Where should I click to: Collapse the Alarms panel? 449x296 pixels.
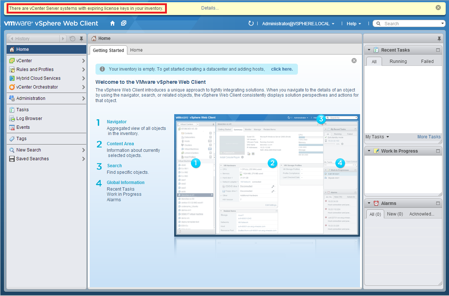point(369,203)
